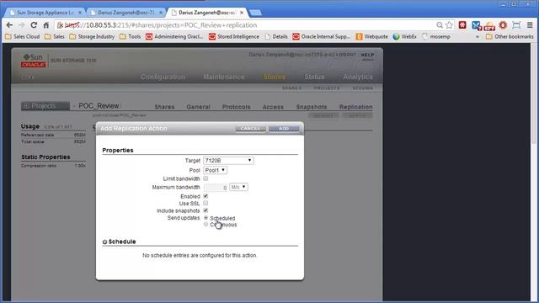Click the Sun Oracle logo

33,61
